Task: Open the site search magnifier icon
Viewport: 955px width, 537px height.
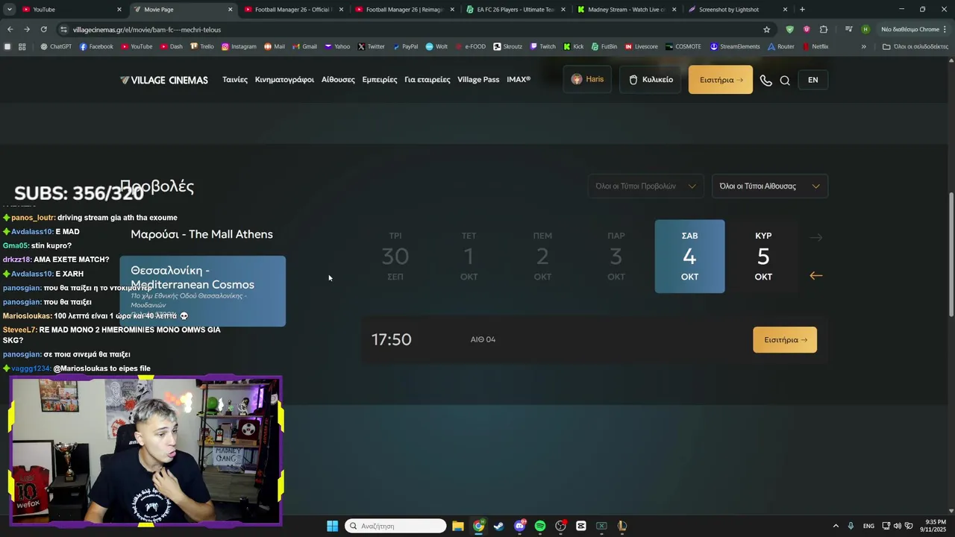Action: tap(785, 80)
